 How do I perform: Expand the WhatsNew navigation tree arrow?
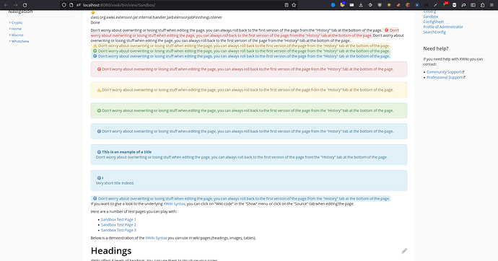(x=9, y=41)
